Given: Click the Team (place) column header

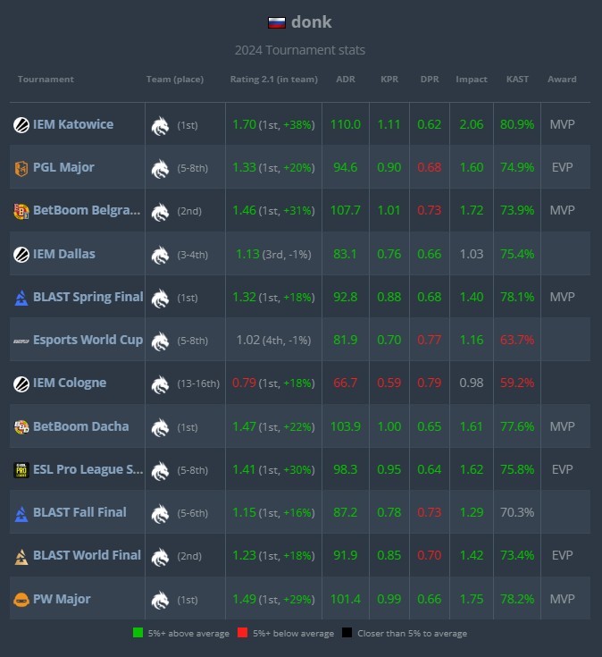Looking at the screenshot, I should [x=175, y=80].
